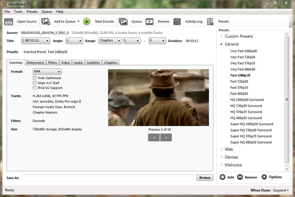295x197 pixels.
Task: Expand the Devices presets group
Action: pos(222,157)
